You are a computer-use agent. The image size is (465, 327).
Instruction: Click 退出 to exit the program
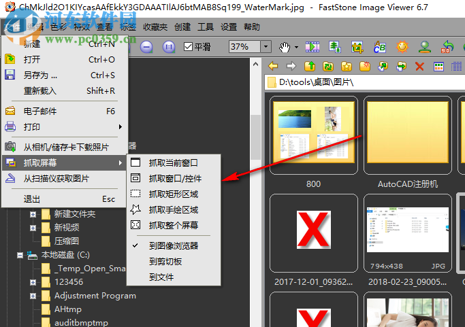point(65,199)
